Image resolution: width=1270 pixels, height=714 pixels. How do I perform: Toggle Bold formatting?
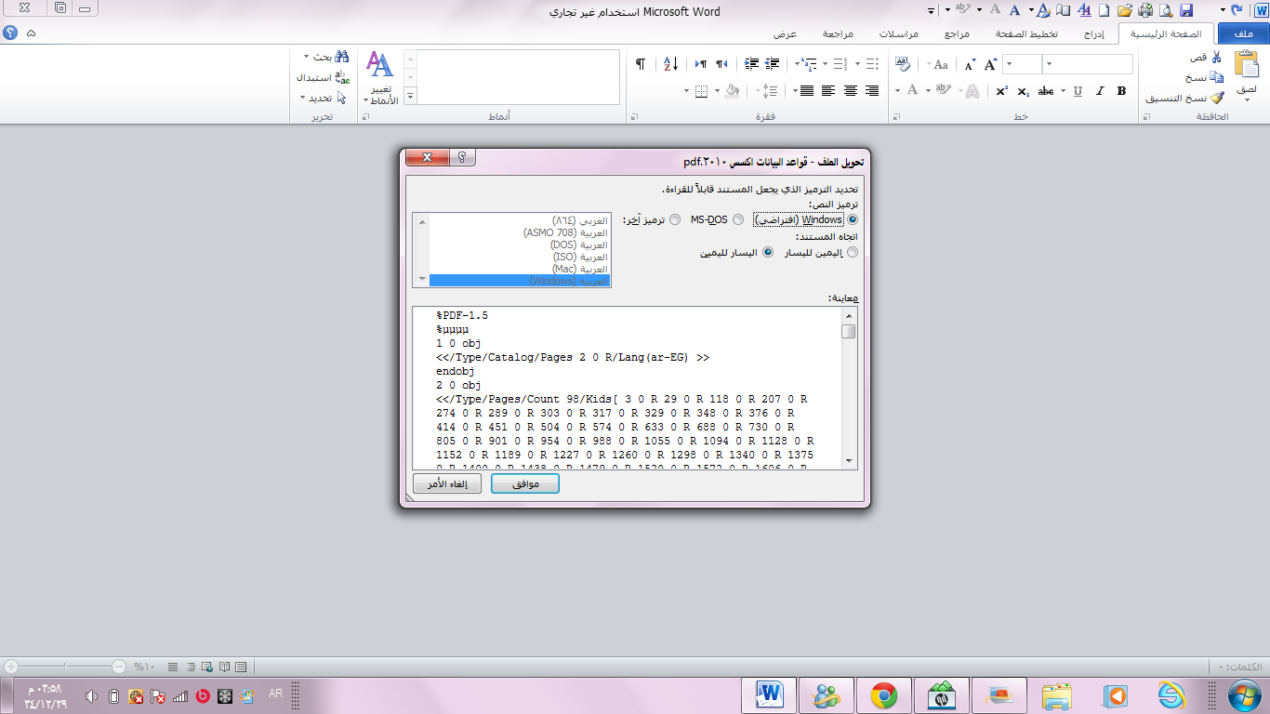point(1121,91)
